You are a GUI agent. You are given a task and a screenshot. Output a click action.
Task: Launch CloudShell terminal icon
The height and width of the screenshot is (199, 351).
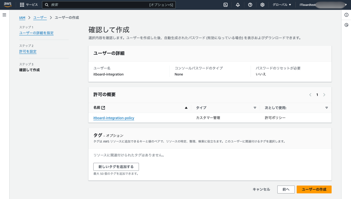[x=226, y=5]
